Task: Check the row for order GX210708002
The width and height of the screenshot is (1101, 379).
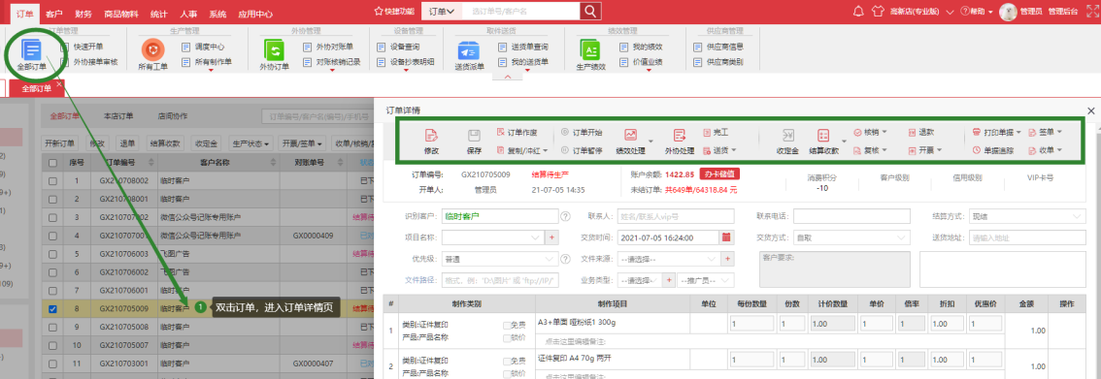Action: coord(52,181)
